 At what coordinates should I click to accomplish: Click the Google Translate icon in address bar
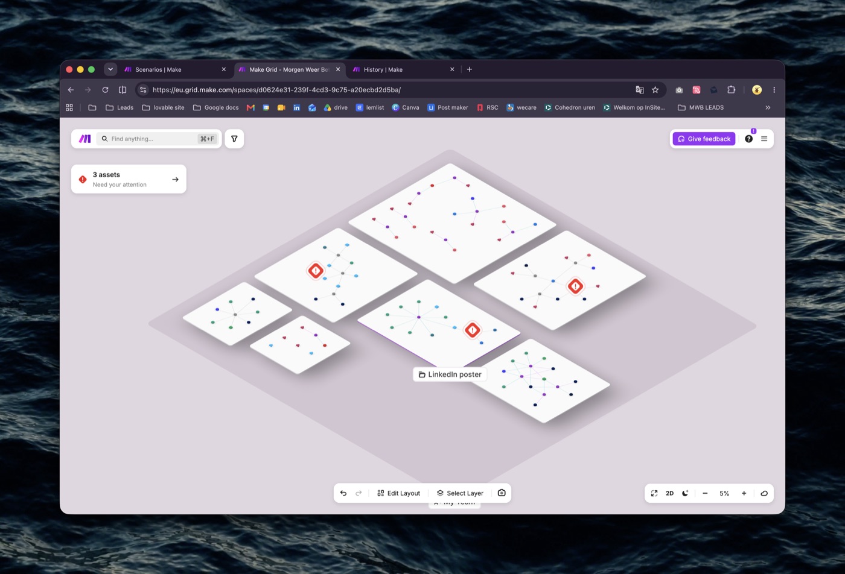coord(640,90)
